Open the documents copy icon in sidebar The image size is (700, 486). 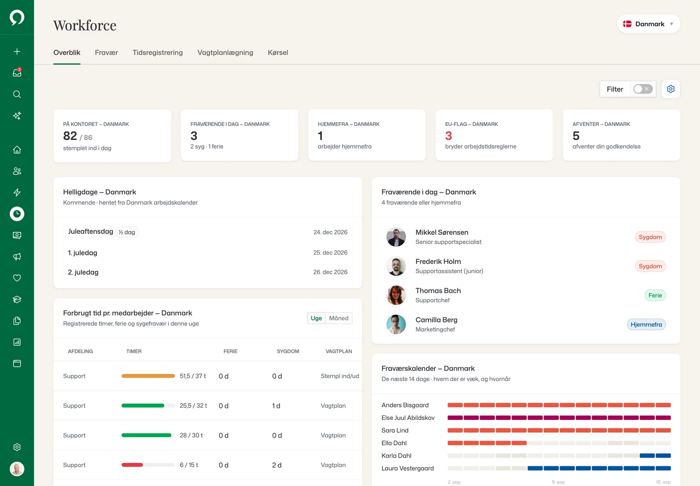17,321
